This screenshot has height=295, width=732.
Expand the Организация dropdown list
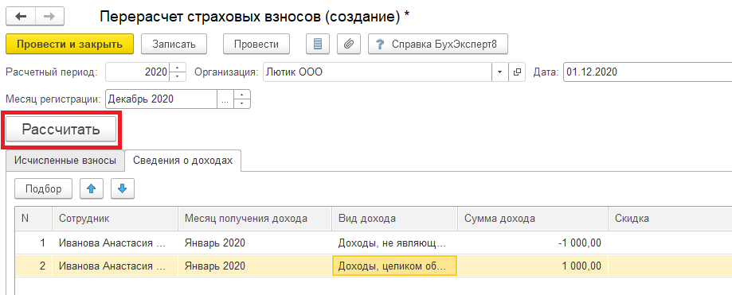tap(499, 72)
